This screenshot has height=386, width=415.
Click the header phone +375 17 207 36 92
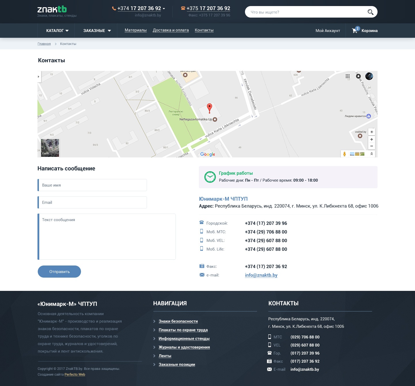[208, 8]
